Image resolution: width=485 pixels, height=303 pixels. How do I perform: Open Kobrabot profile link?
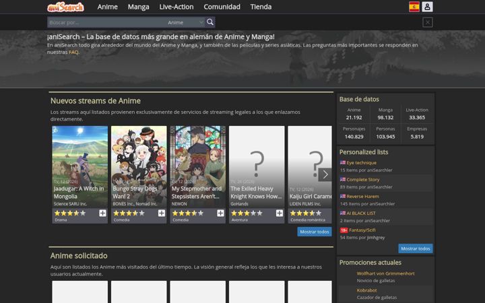coord(366,290)
